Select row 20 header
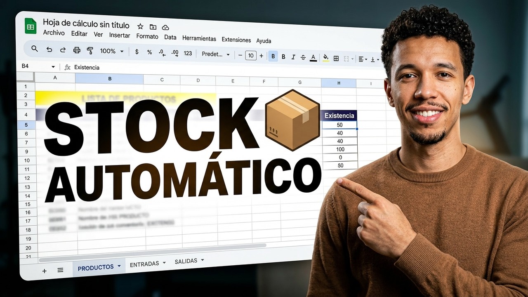Viewport: 528px width, 297px height. 28,248
